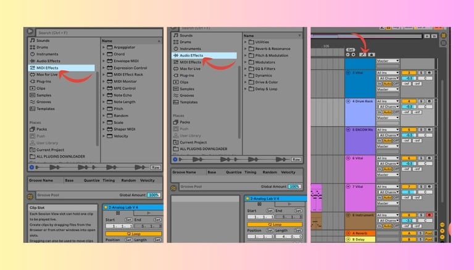Open Packs in the second screenshot's Places
Viewport: 474px width, 270px height.
pos(181,122)
